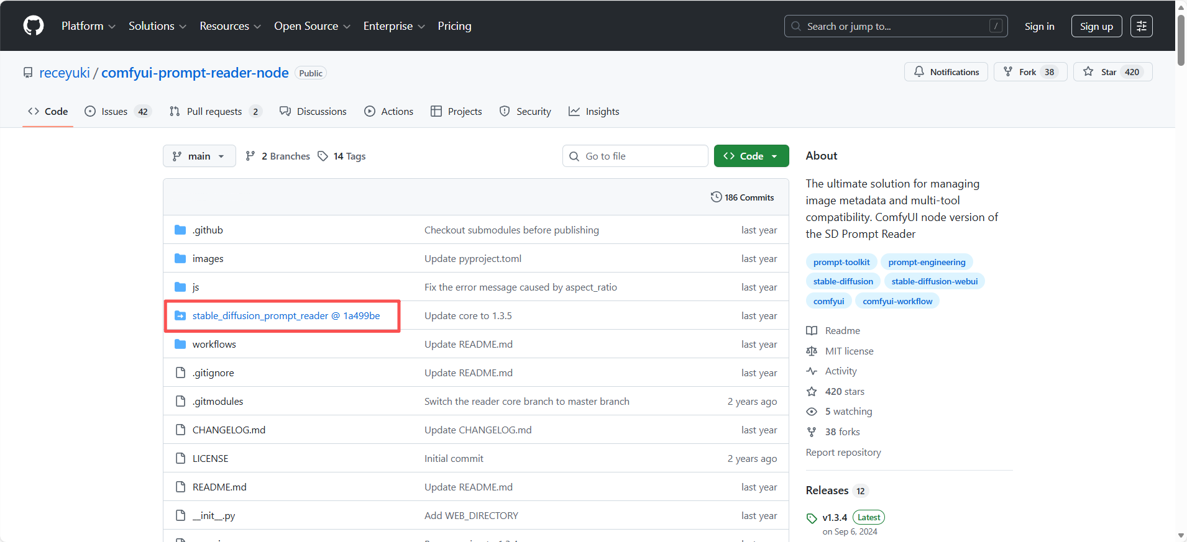This screenshot has height=542, width=1187.
Task: Open commit 'Fix the error message caused by aspect_ratio'
Action: 521,287
